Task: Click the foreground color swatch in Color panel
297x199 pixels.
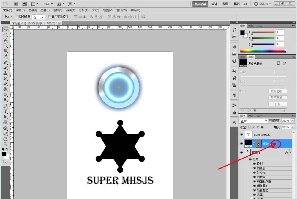Action: (243, 32)
